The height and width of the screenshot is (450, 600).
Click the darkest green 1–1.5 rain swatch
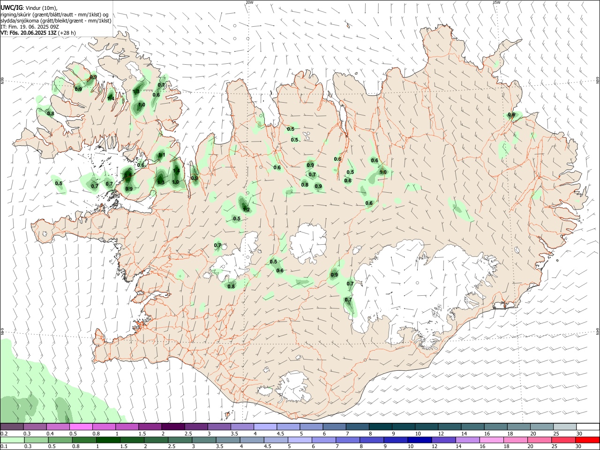point(108,440)
